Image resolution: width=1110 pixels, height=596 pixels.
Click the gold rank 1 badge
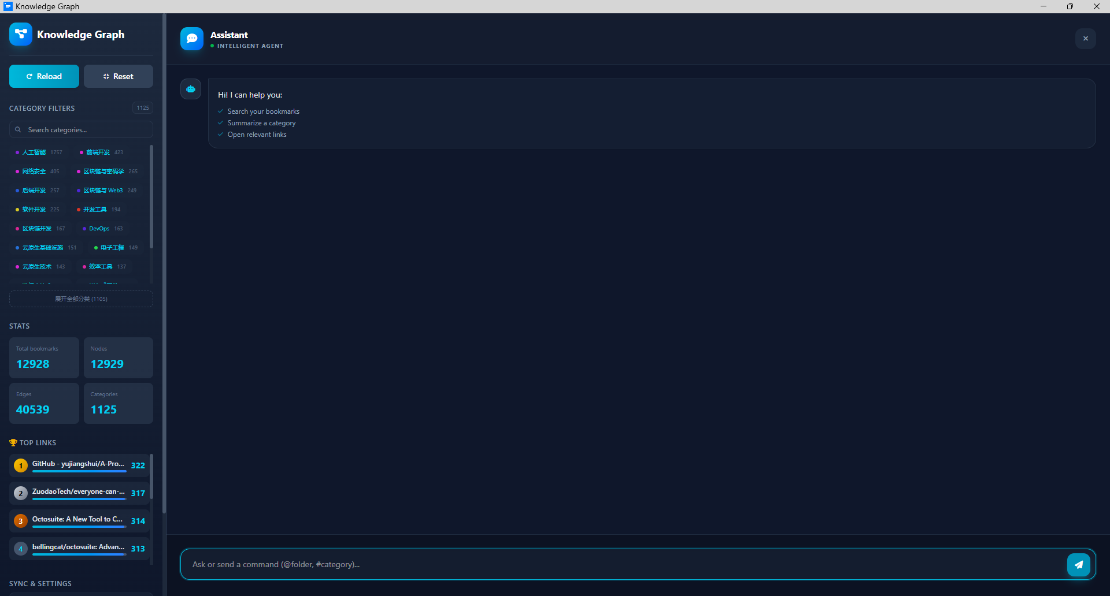[x=21, y=465]
